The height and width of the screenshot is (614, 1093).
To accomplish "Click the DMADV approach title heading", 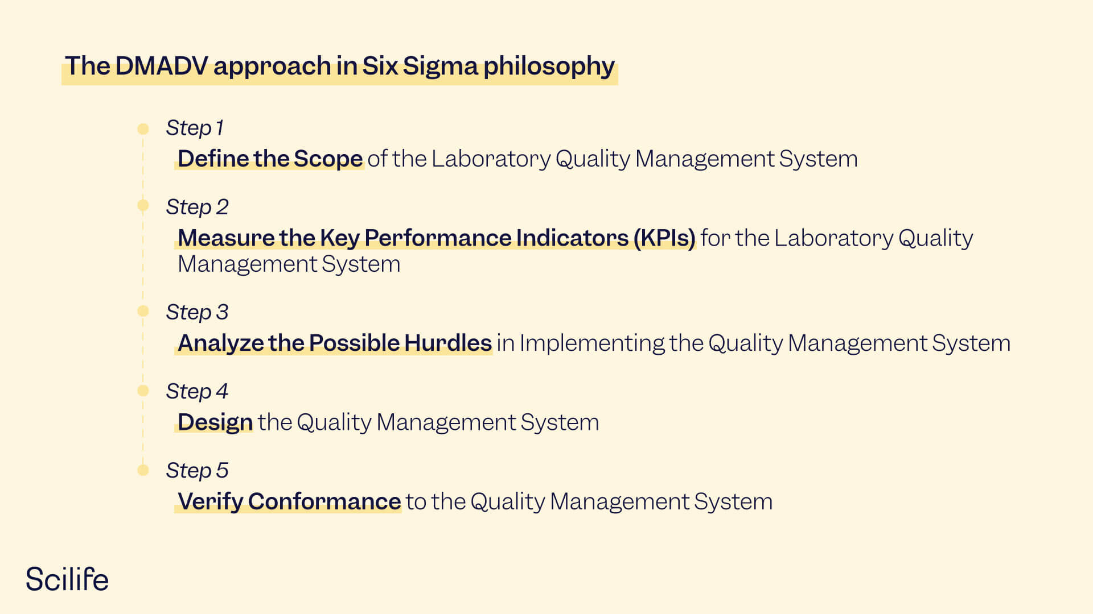I will (x=340, y=67).
